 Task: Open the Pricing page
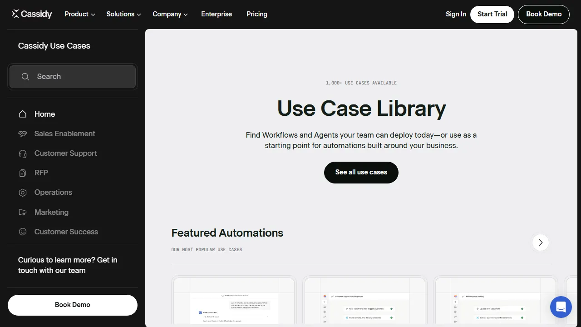tap(257, 14)
